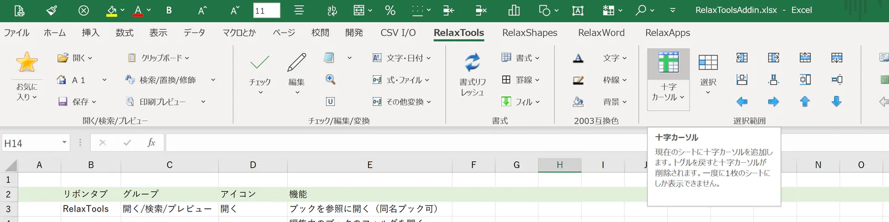Click the notepad icon in チェック/編集/変換 group

(329, 58)
